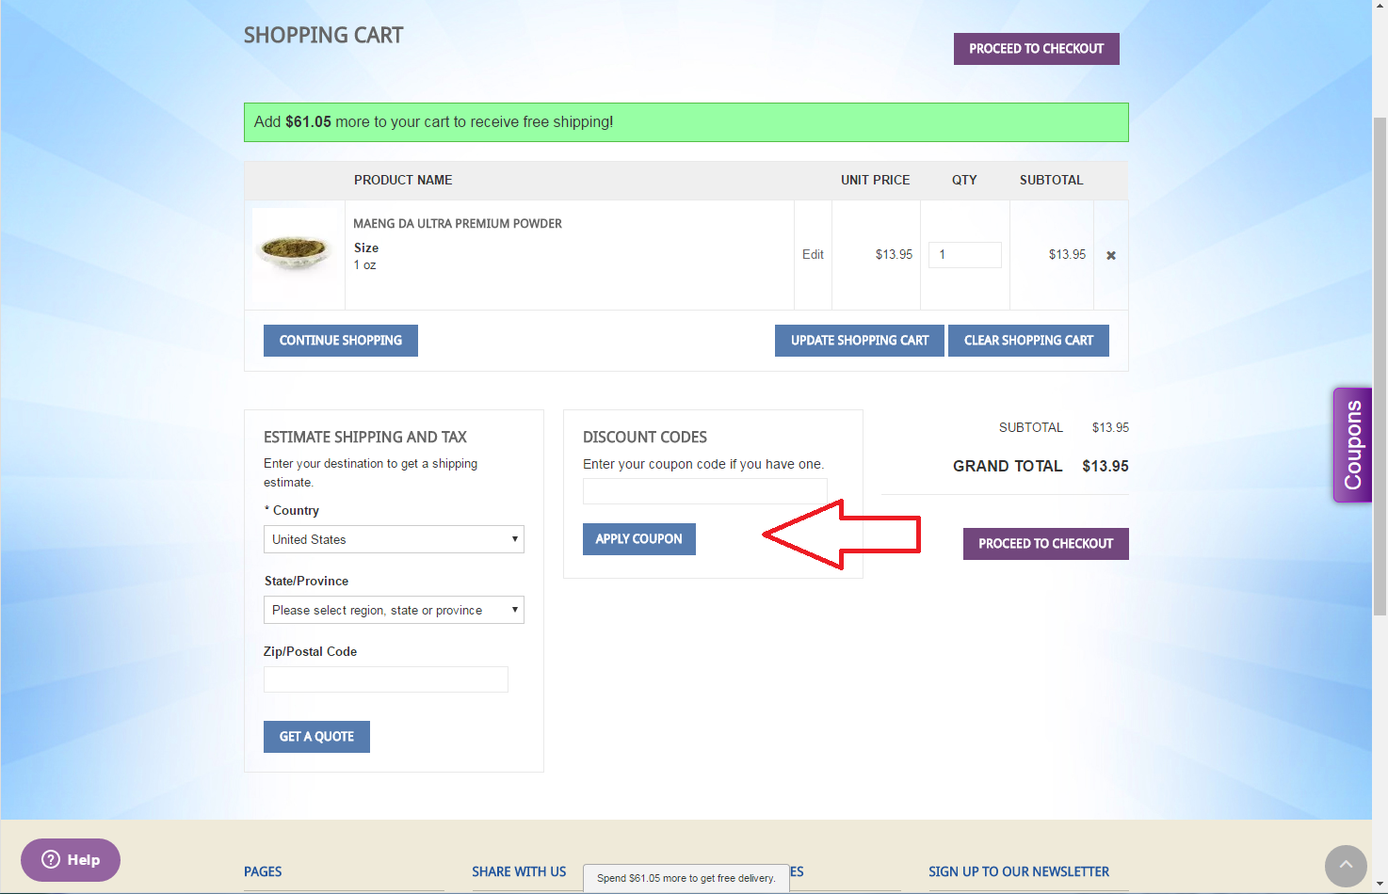Click the Zip/Postal Code field
Image resolution: width=1388 pixels, height=894 pixels.
[386, 679]
